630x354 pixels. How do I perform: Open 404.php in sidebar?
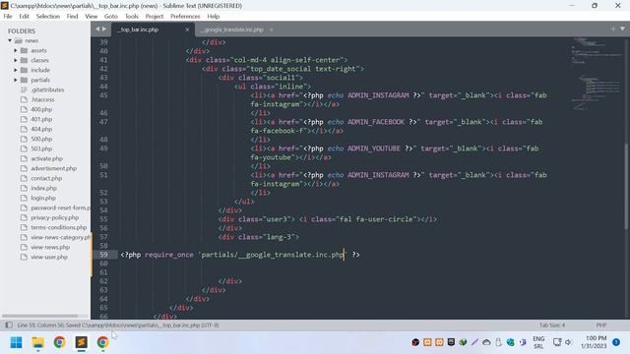point(41,129)
